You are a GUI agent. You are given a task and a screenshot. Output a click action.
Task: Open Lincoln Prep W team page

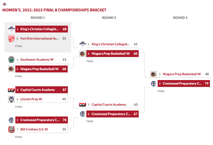click(31, 99)
